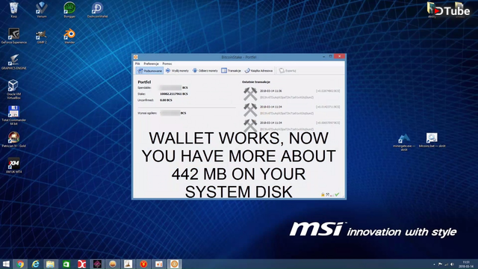Click the wallet lock icon in the status bar
The image size is (478, 269).
pos(323,194)
